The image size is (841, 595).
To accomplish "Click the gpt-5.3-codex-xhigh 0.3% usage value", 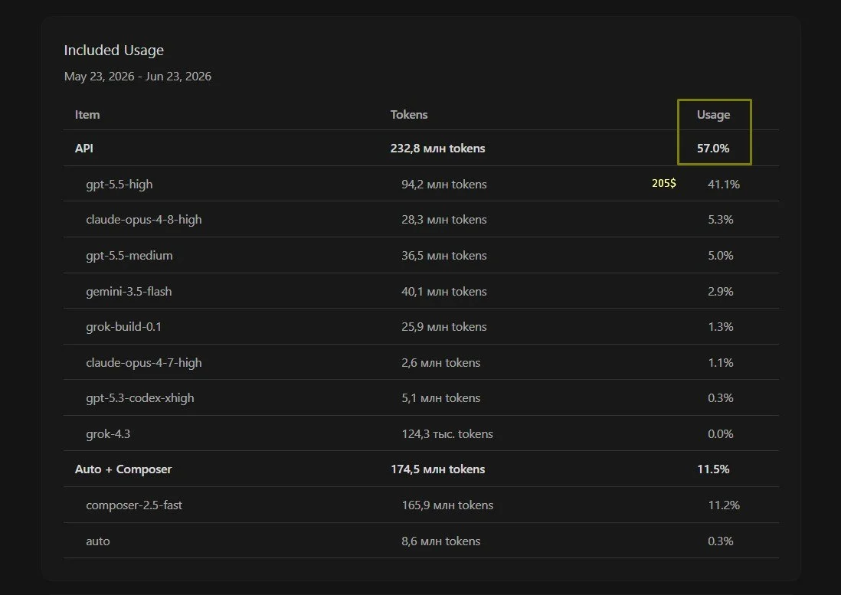I will pos(720,398).
